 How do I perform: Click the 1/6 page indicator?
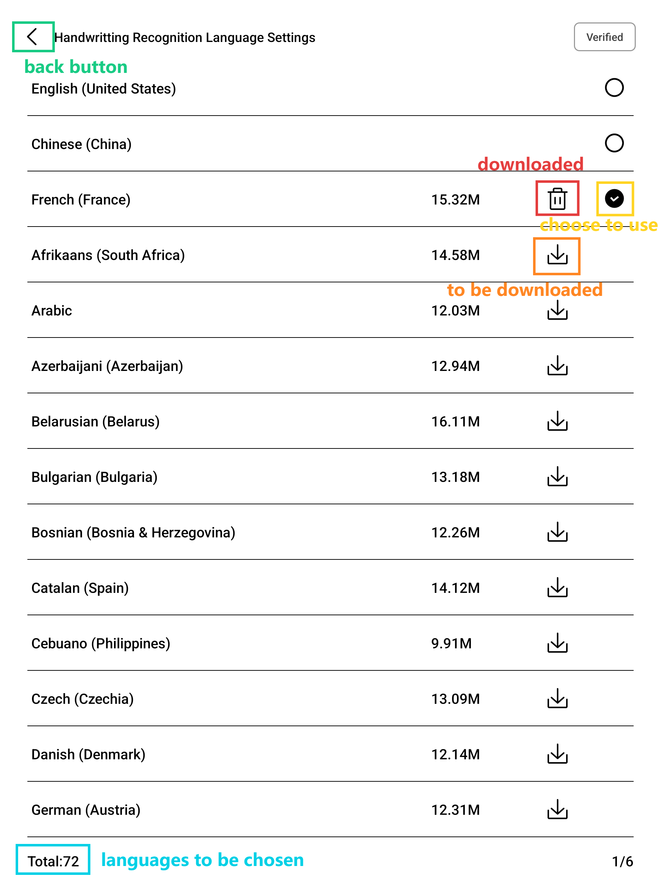622,861
